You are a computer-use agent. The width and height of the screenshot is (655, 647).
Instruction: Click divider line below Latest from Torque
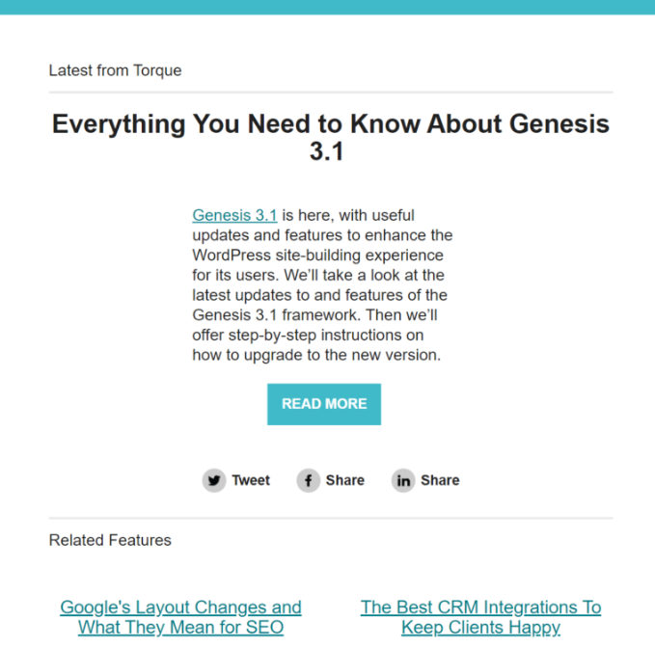coord(330,93)
